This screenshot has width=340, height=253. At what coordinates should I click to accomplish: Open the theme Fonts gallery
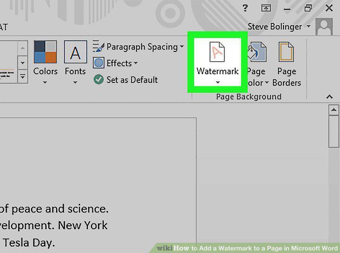click(75, 62)
